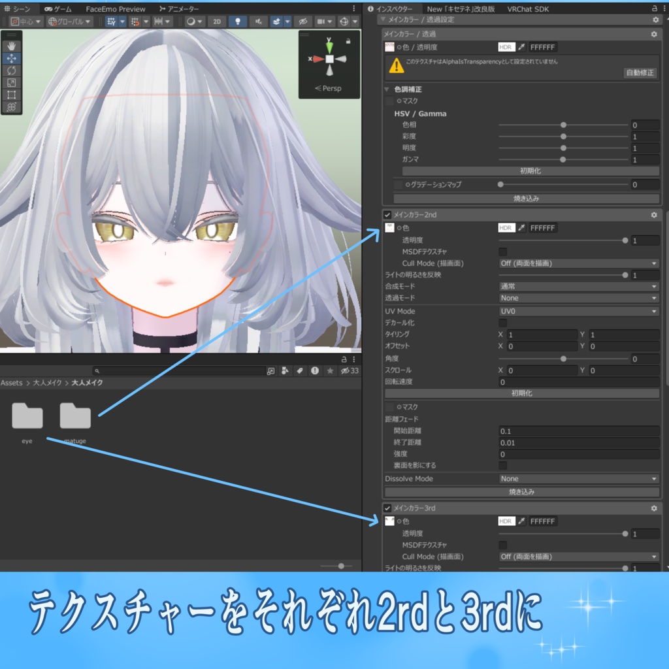Lock scene orientation gizmo
The width and height of the screenshot is (669, 669).
pyautogui.click(x=348, y=41)
